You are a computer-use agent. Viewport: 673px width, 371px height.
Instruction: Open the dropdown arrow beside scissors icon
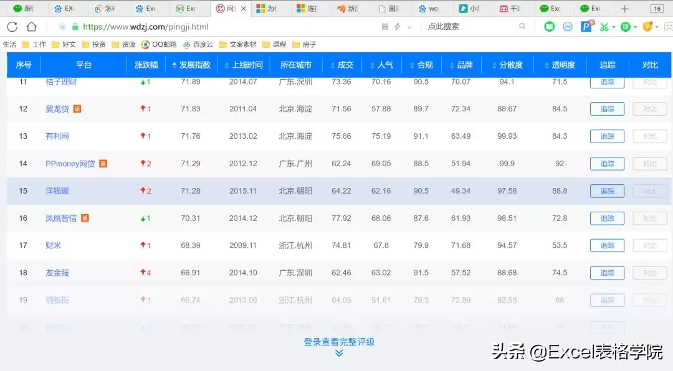[613, 27]
